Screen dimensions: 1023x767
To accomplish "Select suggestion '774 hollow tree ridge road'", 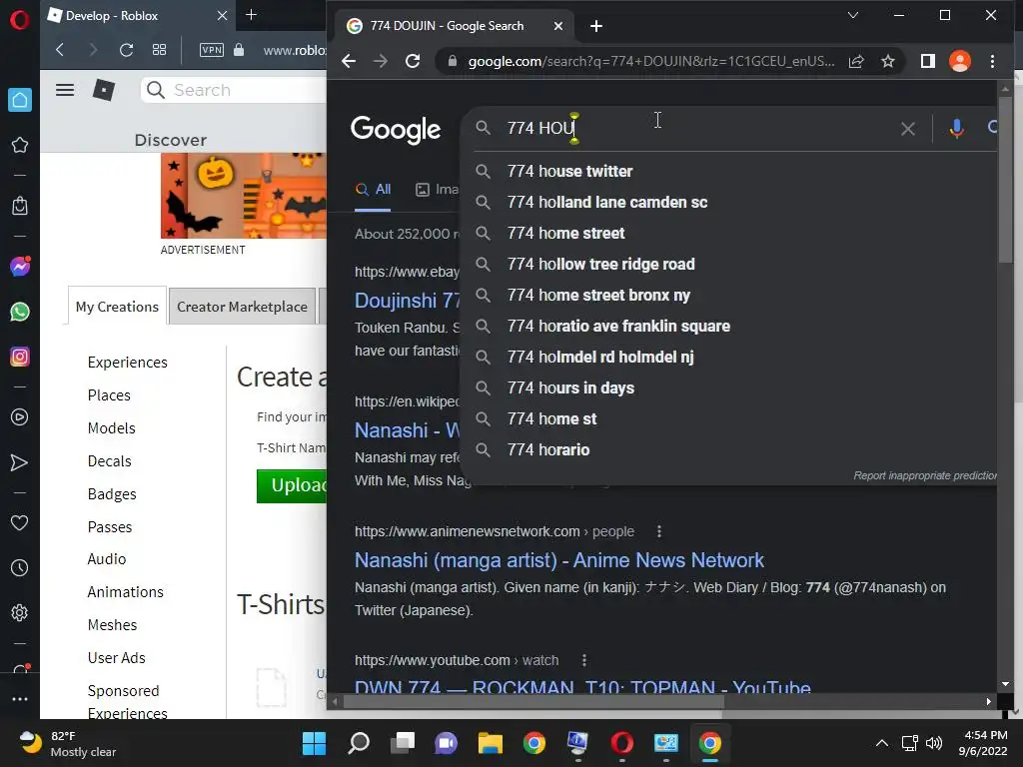I will click(728, 264).
